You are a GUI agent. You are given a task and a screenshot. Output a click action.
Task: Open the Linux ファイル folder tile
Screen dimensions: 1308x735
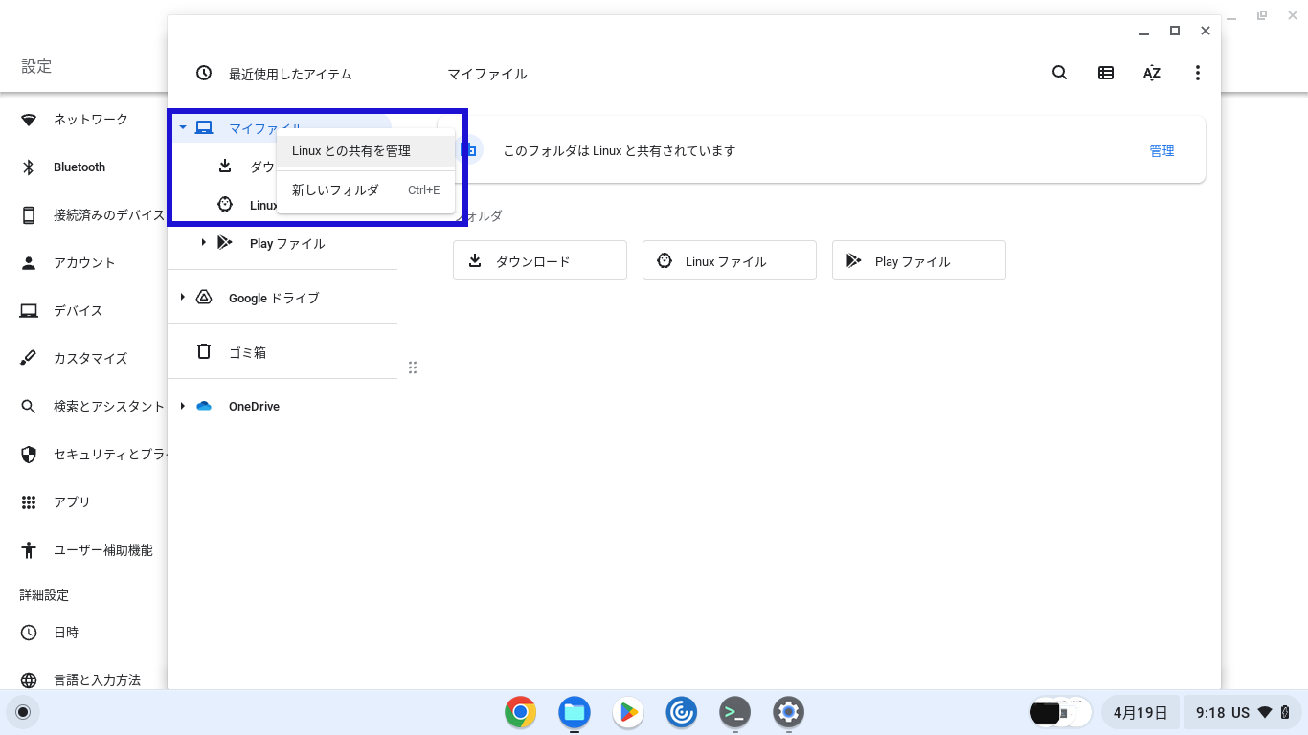(x=729, y=260)
